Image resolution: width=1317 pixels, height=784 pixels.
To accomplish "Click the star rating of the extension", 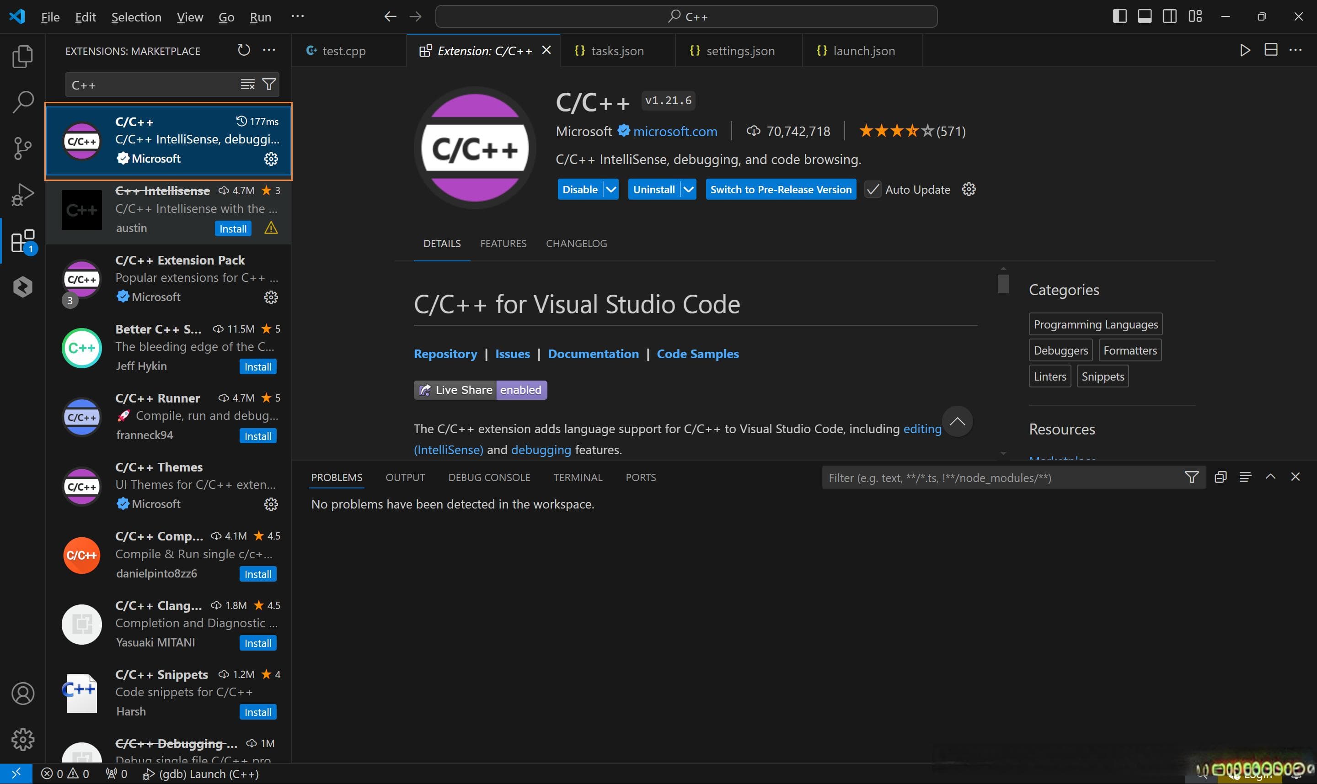I will coord(912,131).
